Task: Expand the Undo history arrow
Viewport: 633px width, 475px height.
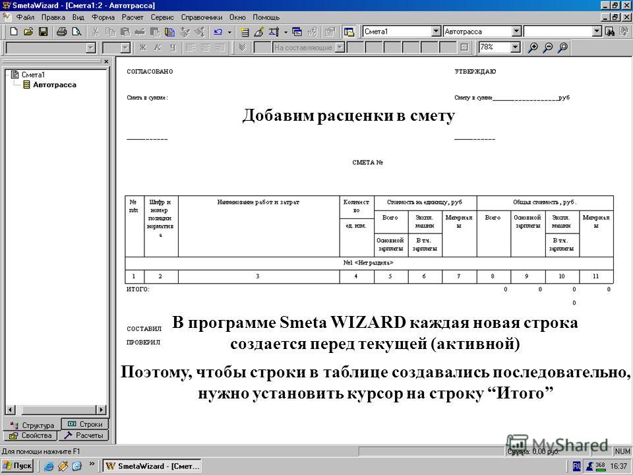Action: (x=229, y=32)
